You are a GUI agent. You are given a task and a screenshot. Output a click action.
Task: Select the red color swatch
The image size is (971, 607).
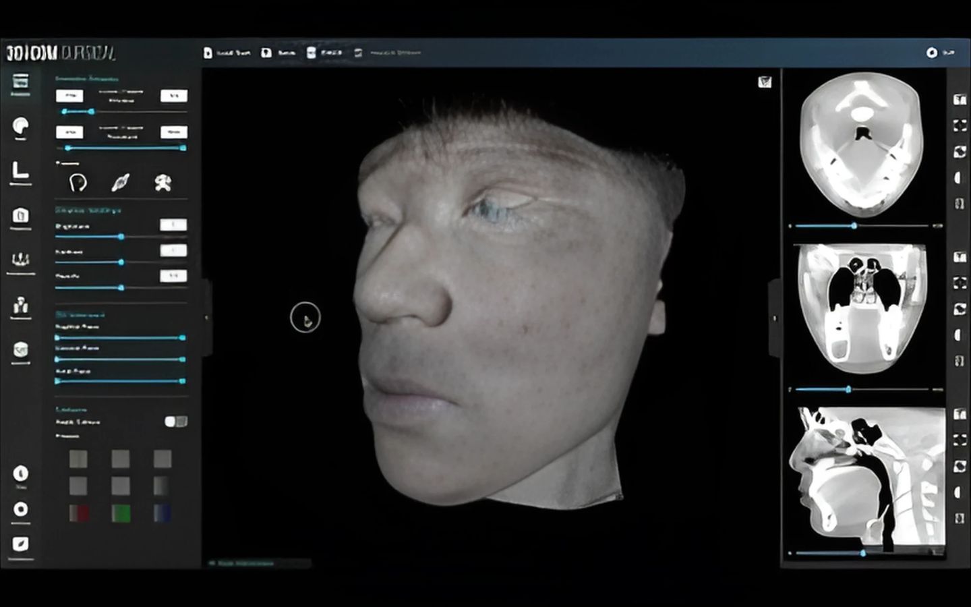[79, 513]
